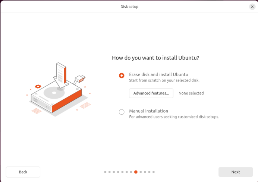Screen dimensions: 258x182
Task: Click the "Disk setup" window title
Action: pos(129,7)
